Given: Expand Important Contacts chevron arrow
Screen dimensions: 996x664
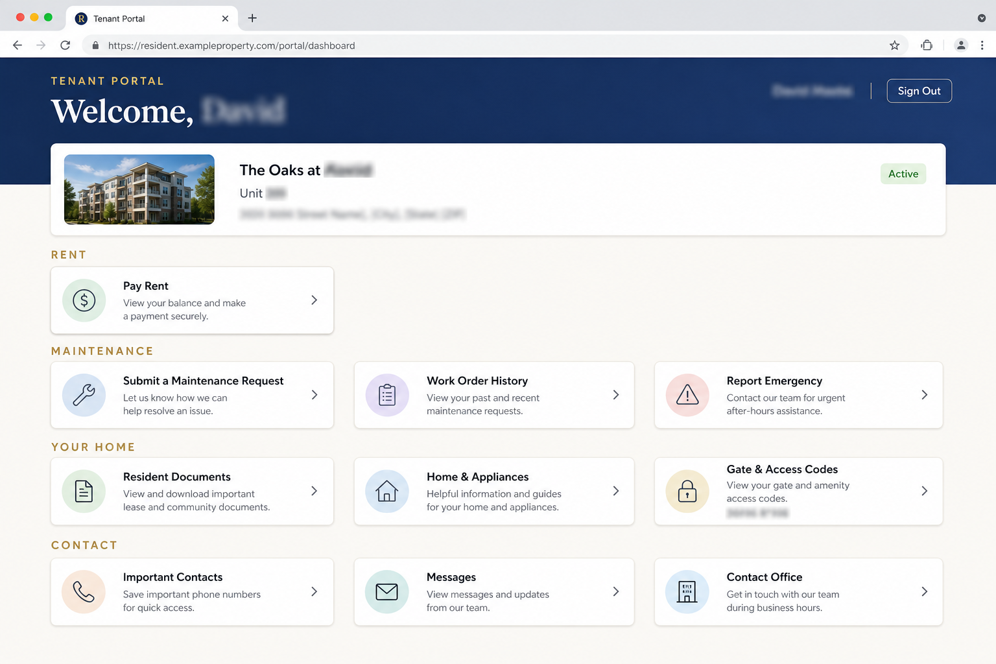Looking at the screenshot, I should coord(314,591).
